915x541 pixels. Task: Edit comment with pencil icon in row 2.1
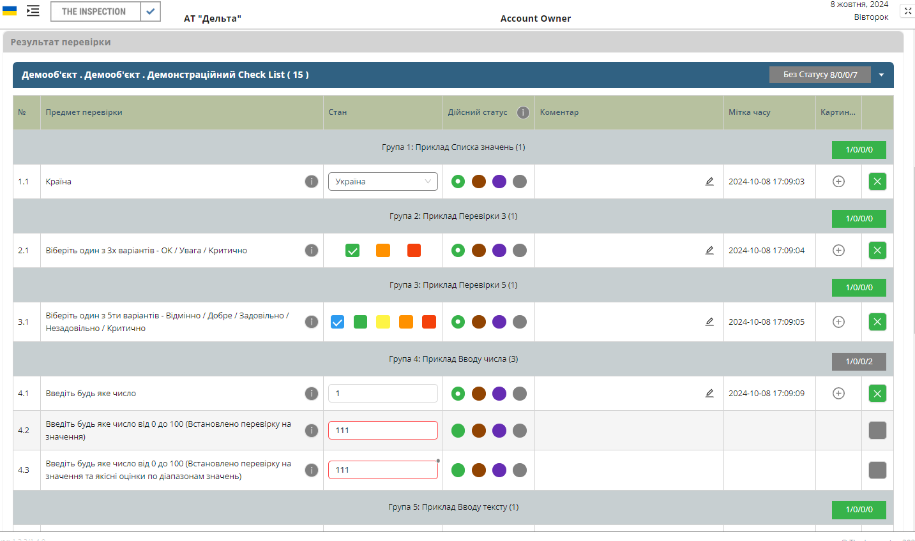pos(709,251)
